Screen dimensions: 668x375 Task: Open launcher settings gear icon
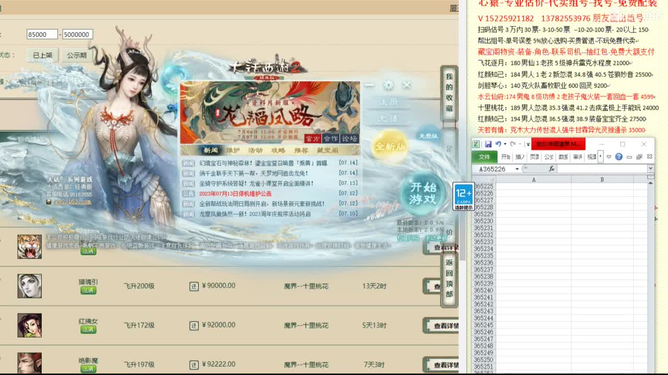click(x=388, y=85)
